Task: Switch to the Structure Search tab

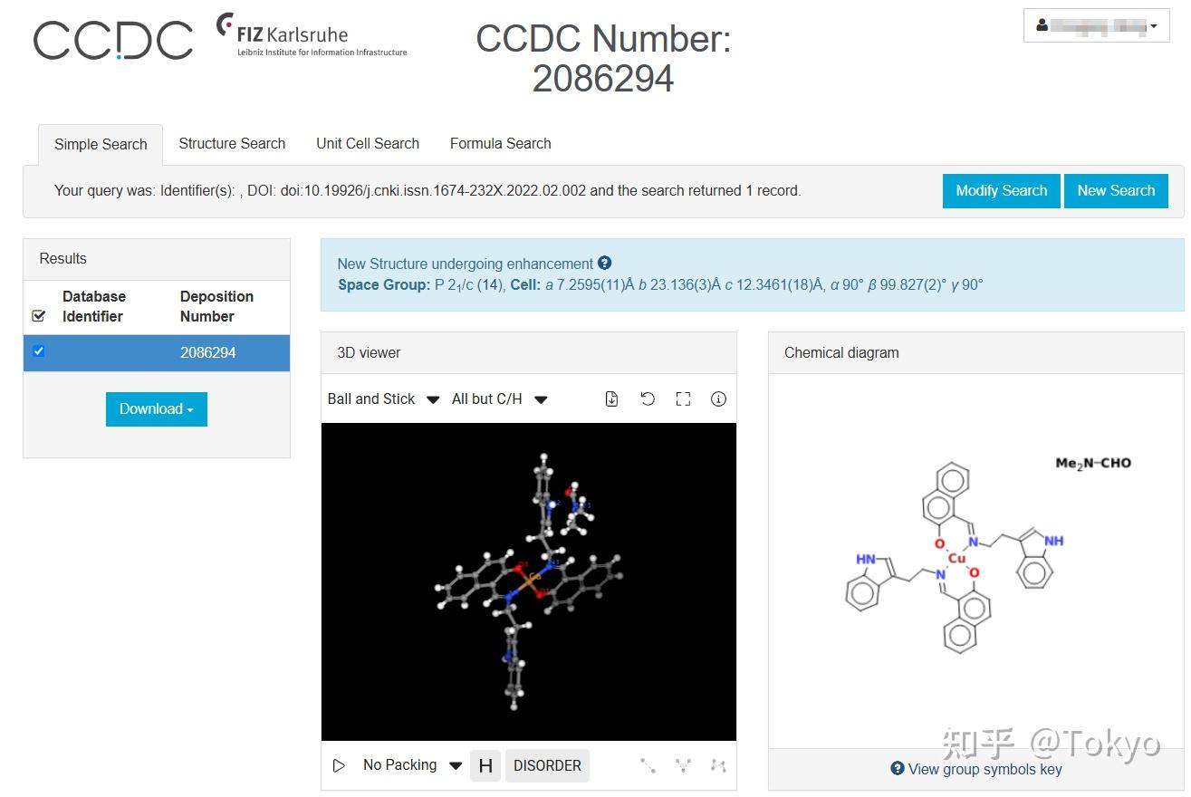Action: 232,144
